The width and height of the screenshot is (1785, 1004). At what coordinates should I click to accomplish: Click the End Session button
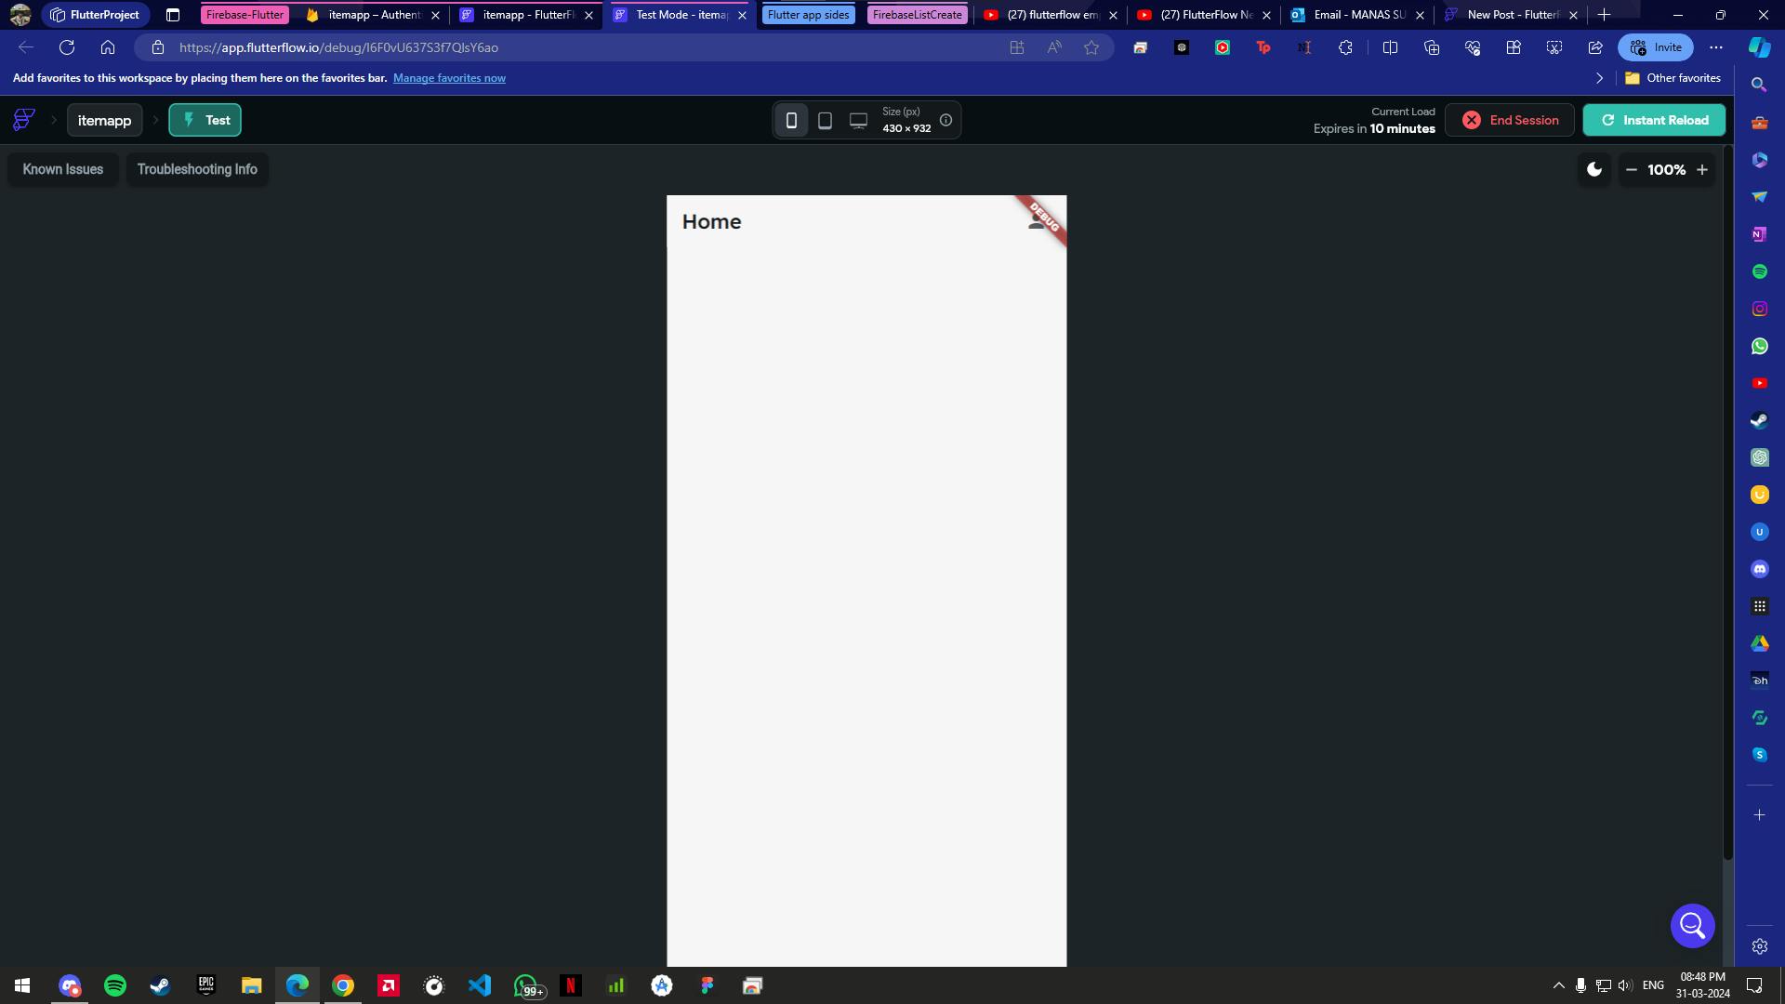(x=1510, y=120)
